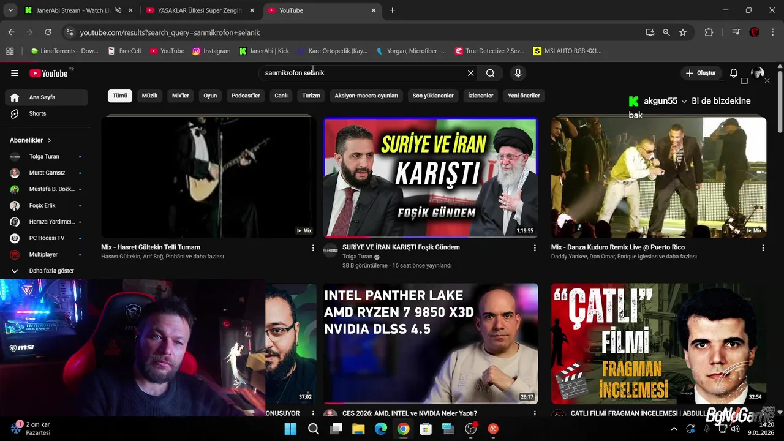Start voice search with the microphone icon
Viewport: 784px width, 441px height.
518,73
